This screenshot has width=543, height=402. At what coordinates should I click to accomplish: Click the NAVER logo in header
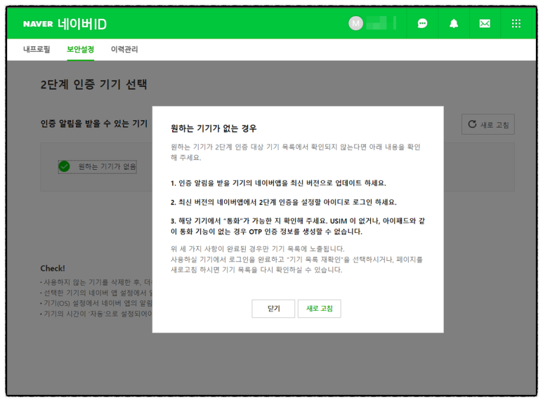[x=38, y=24]
